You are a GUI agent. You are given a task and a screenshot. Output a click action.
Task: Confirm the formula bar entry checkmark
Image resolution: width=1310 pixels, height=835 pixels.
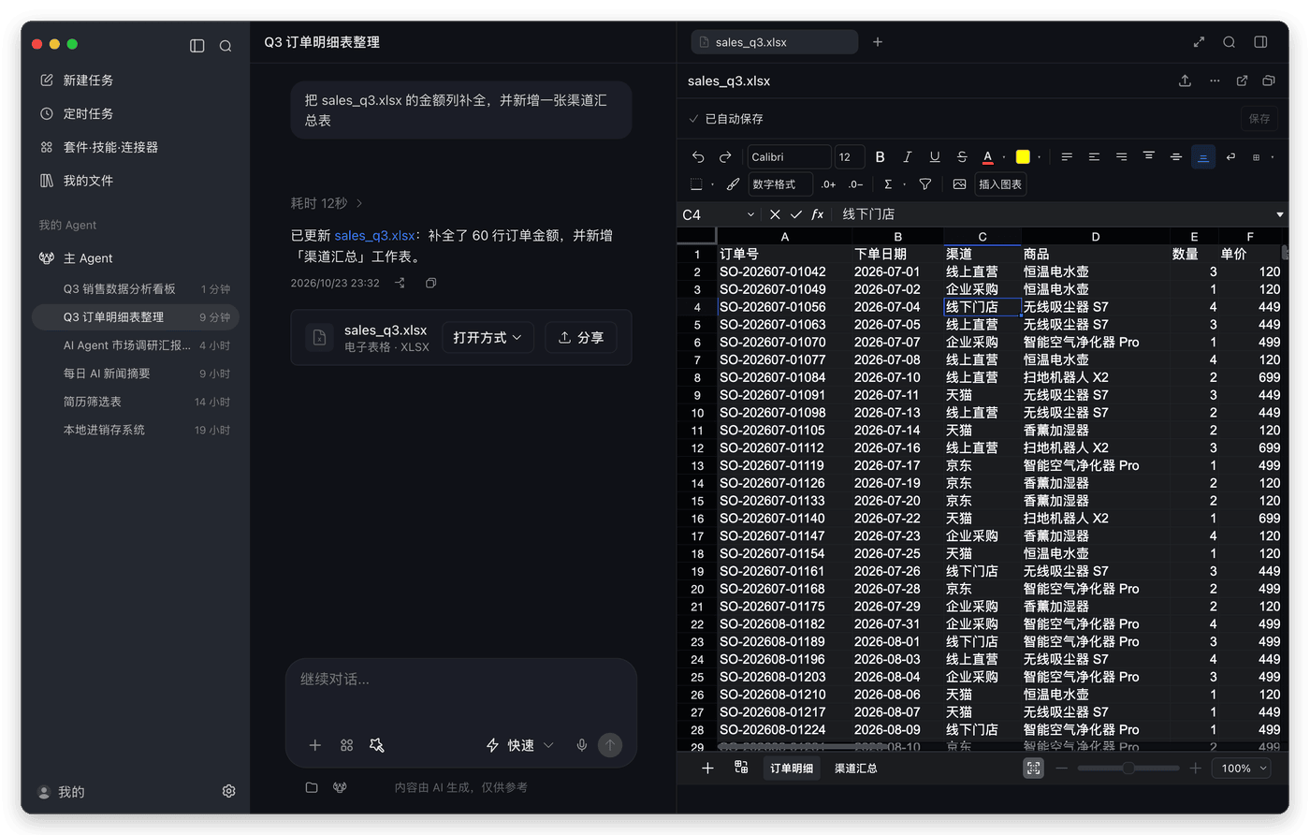(796, 214)
